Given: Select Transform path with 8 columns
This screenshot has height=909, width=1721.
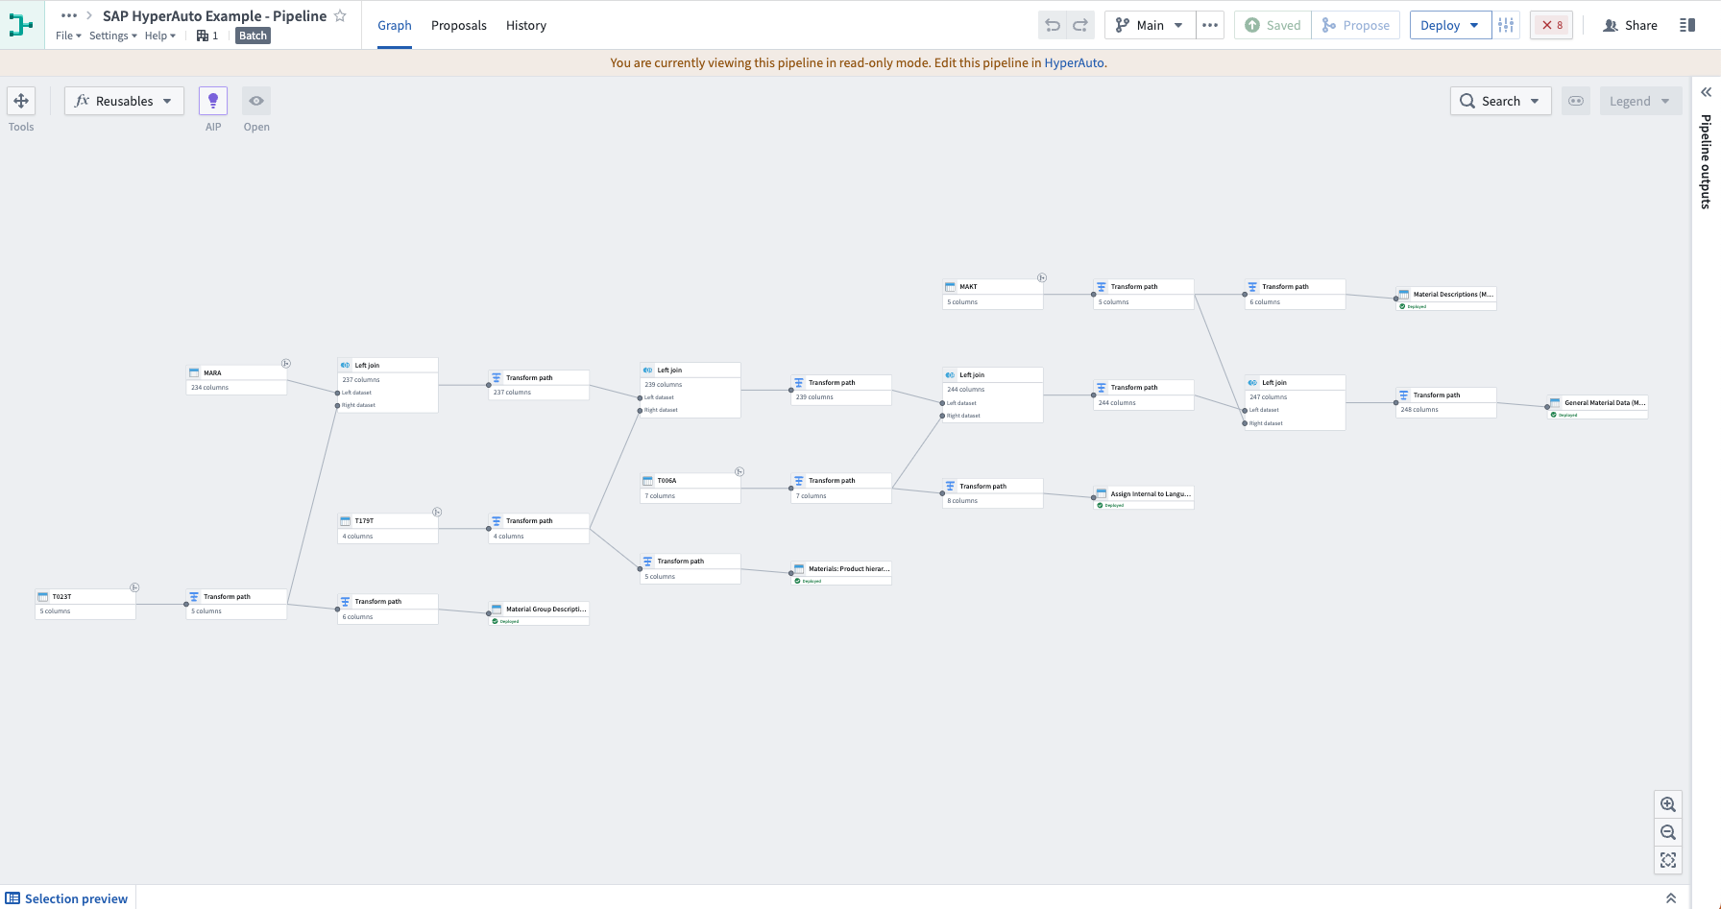Looking at the screenshot, I should click(993, 493).
